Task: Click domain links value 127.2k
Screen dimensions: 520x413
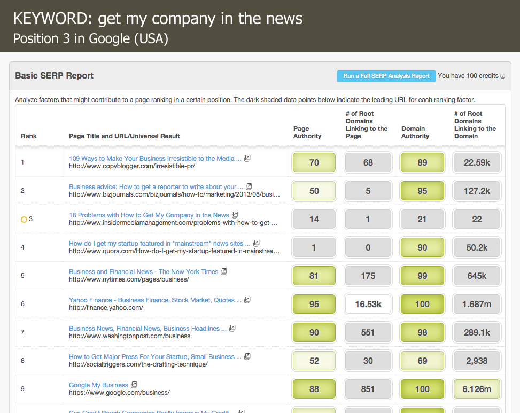Action: point(477,191)
